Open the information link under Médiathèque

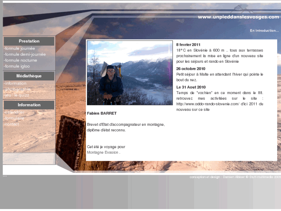pos(15,83)
